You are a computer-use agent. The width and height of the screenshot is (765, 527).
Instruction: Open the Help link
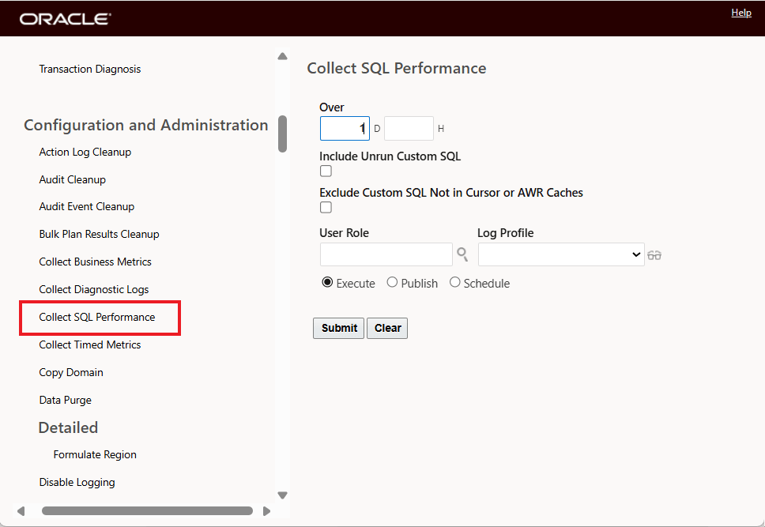click(741, 12)
